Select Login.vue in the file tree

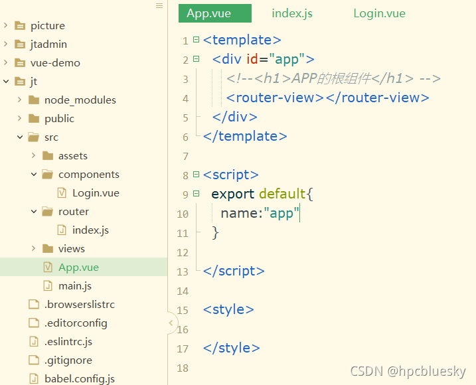[96, 193]
